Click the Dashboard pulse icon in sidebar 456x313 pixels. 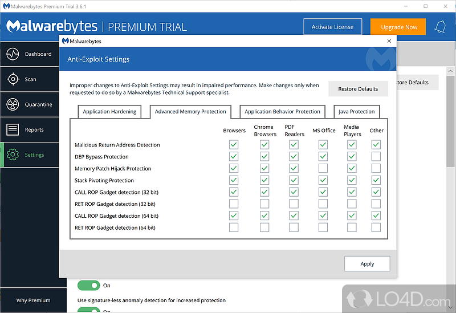click(x=13, y=54)
